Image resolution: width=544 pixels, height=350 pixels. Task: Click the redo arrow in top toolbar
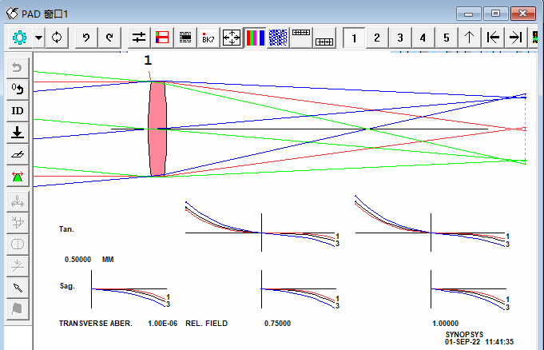point(109,38)
